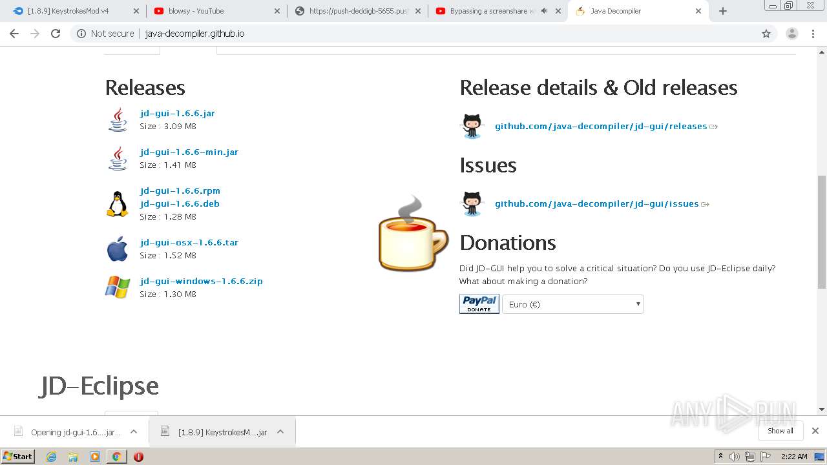
Task: Open the Start menu
Action: [x=17, y=457]
